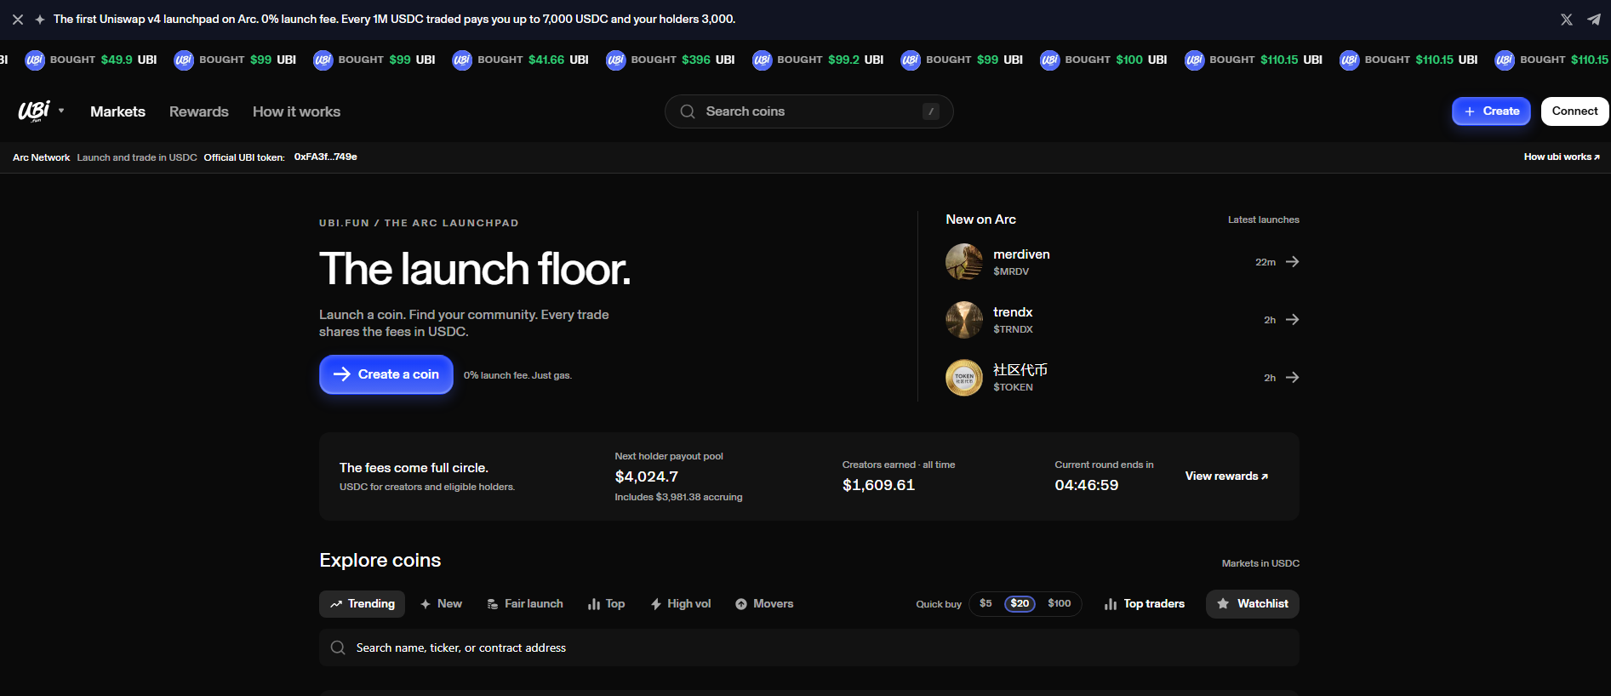
Task: Set quick buy amount to $5
Action: (985, 603)
